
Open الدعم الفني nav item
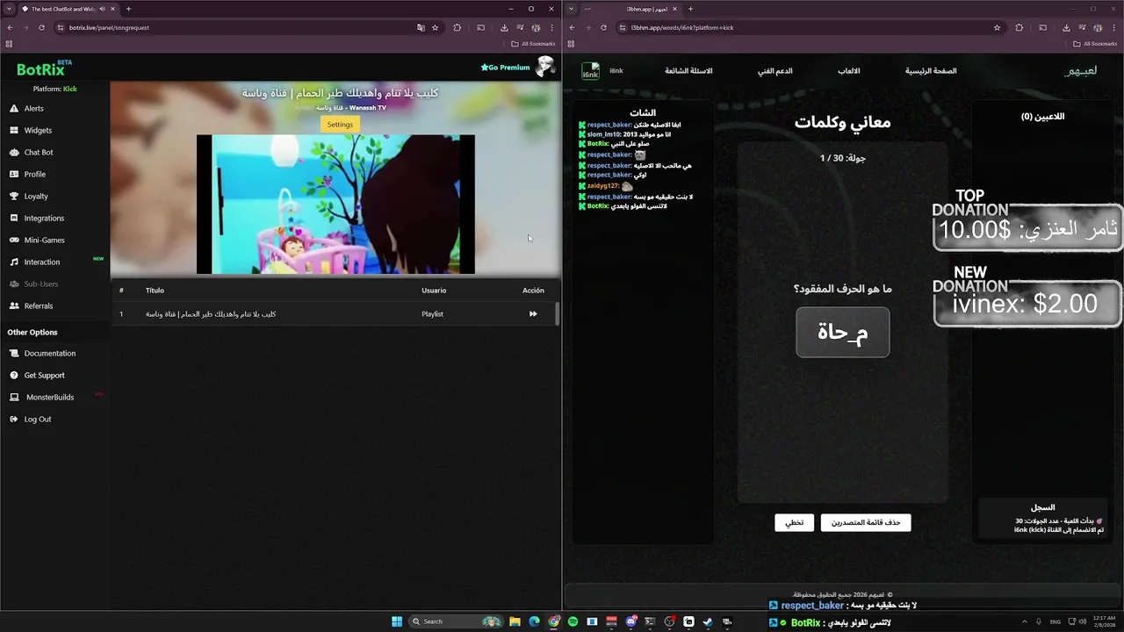775,70
